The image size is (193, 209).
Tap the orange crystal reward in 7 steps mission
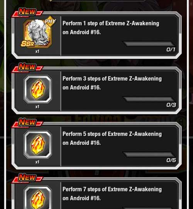(38, 198)
